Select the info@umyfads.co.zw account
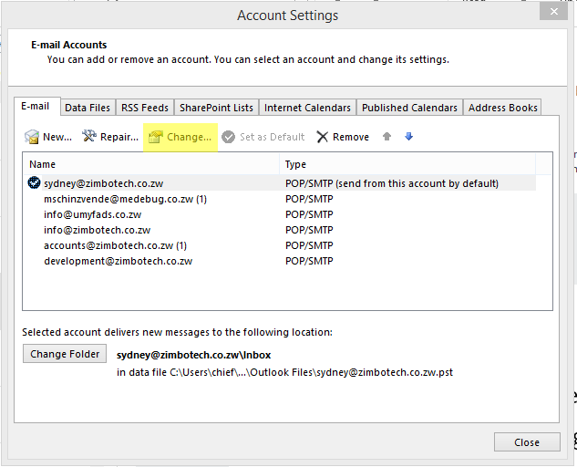The height and width of the screenshot is (467, 577). coord(93,214)
